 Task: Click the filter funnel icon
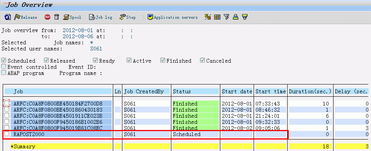[227, 17]
